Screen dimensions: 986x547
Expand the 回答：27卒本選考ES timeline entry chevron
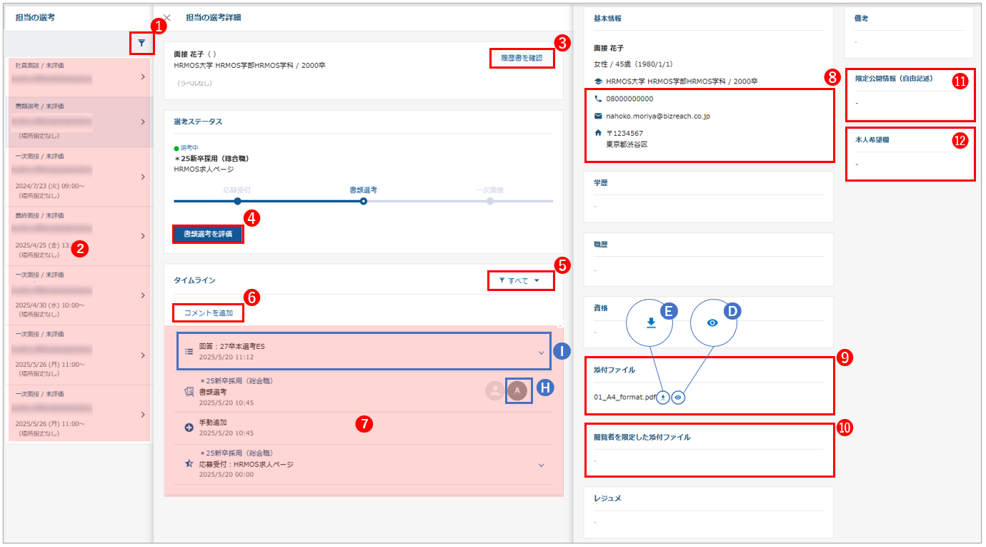coord(541,352)
